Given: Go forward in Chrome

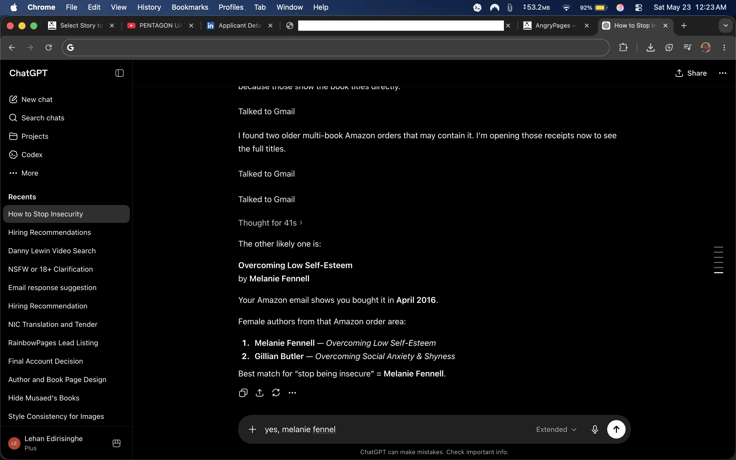Looking at the screenshot, I should 30,48.
